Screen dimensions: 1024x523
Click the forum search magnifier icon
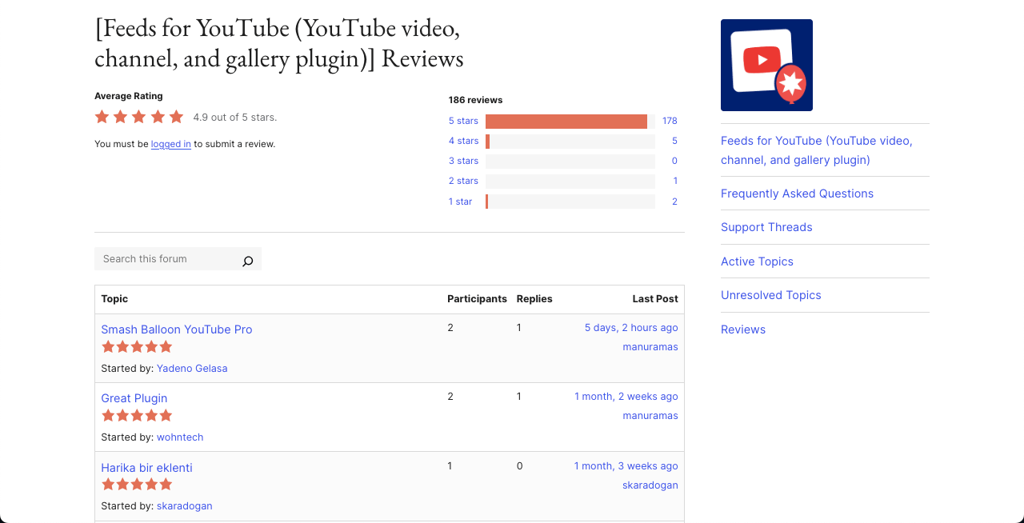[x=247, y=260]
